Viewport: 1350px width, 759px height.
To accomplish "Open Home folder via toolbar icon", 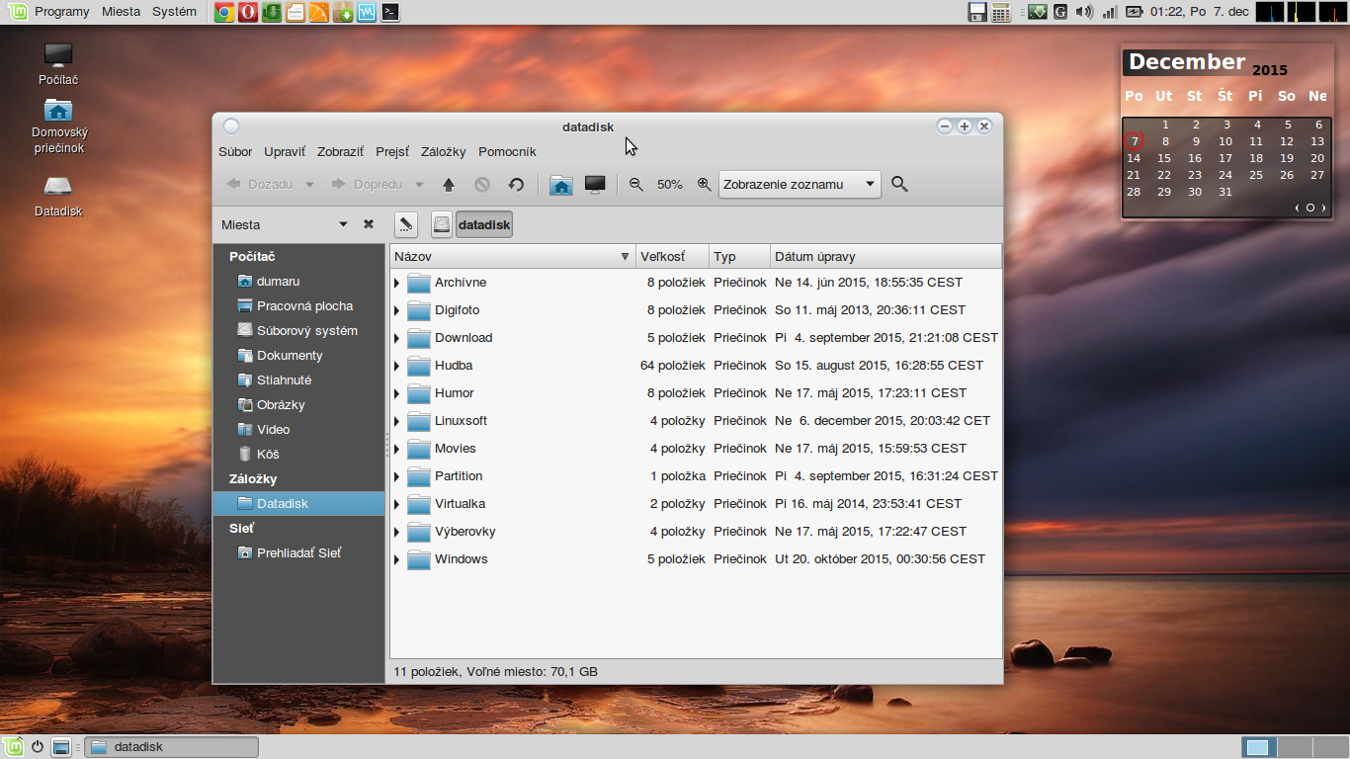I will click(561, 185).
